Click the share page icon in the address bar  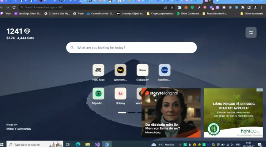[165, 7]
